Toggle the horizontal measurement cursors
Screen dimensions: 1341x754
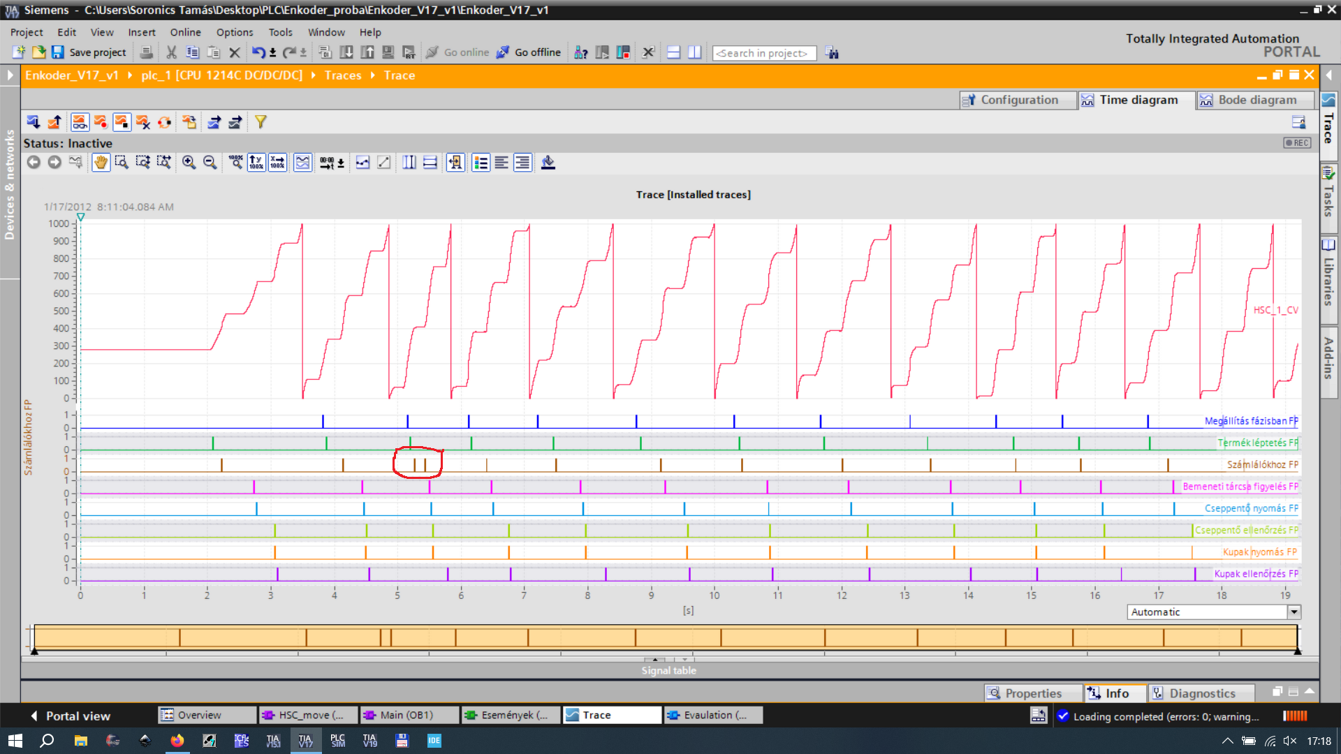pos(430,163)
